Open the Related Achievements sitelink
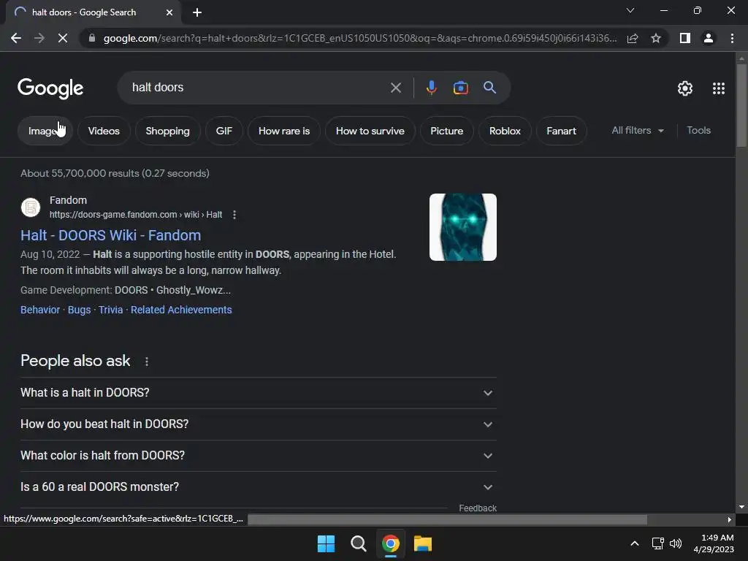Image resolution: width=748 pixels, height=561 pixels. point(181,310)
